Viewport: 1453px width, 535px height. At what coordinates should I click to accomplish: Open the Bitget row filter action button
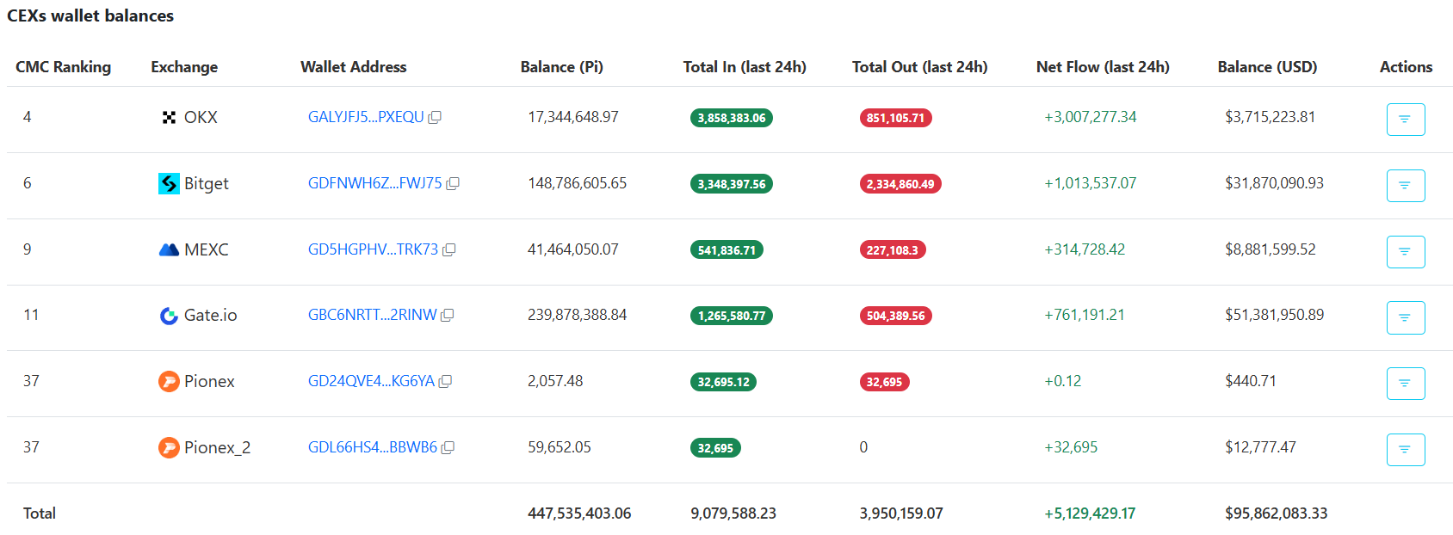click(x=1405, y=186)
